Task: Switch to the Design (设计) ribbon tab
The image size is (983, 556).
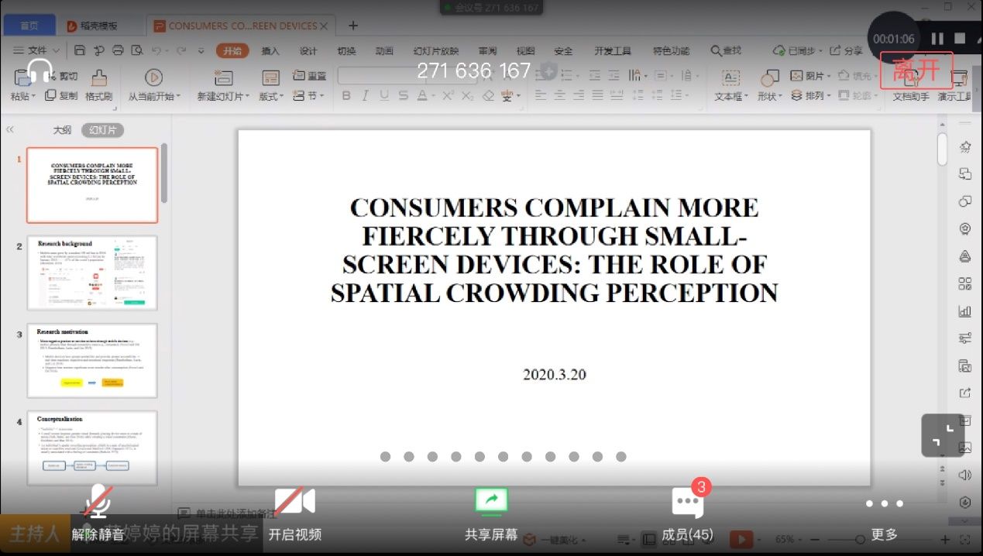Action: click(x=308, y=51)
